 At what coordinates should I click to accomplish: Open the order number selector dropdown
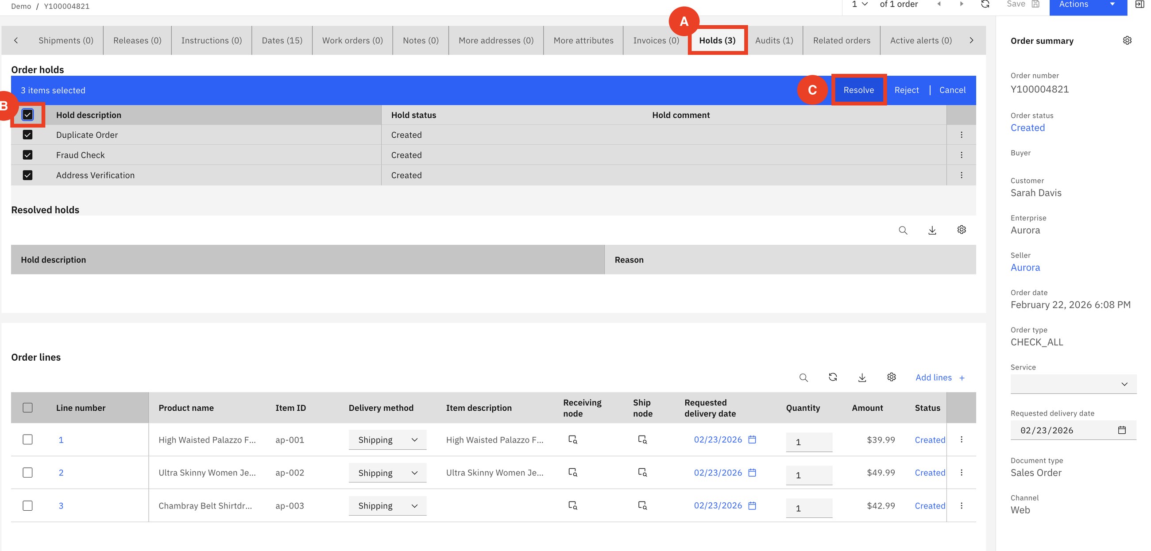click(x=860, y=4)
